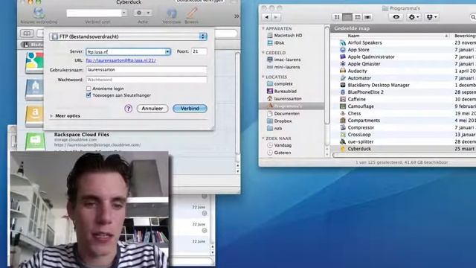Switch Finder to Cover Flow view

(x=367, y=17)
